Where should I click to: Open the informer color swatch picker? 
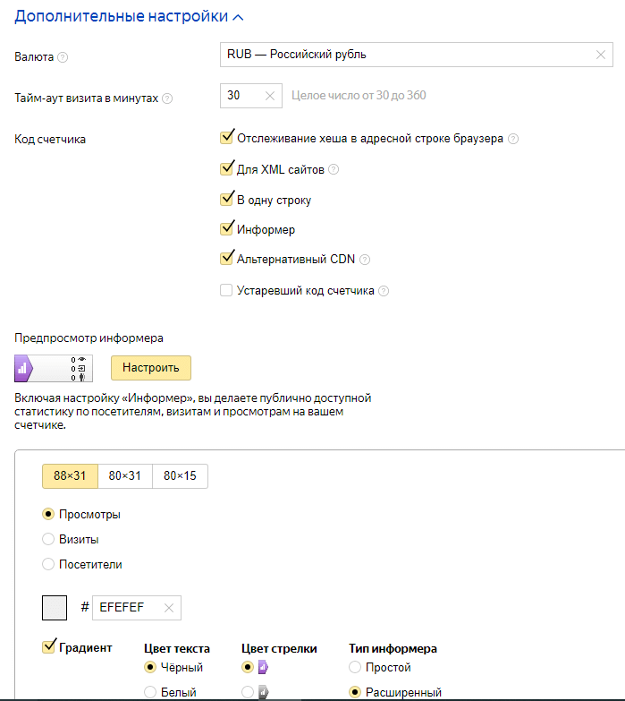click(55, 608)
